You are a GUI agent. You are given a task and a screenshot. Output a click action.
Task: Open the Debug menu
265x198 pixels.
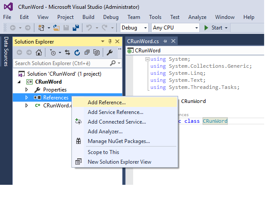pos(111,17)
